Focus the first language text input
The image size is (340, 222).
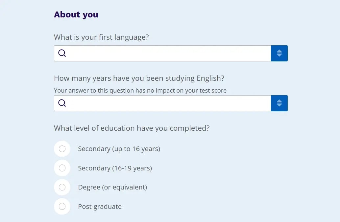tap(162, 53)
